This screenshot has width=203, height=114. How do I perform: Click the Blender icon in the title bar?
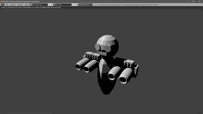1,1
